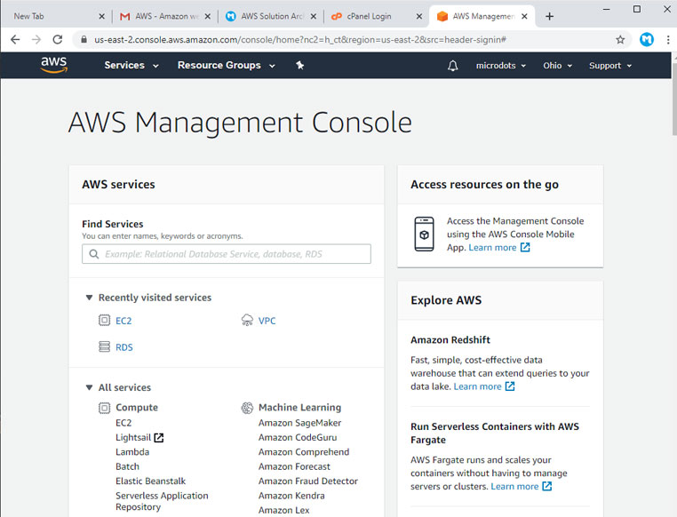Open Serverless Application Repository
Screen dimensions: 677x517
(x=162, y=501)
